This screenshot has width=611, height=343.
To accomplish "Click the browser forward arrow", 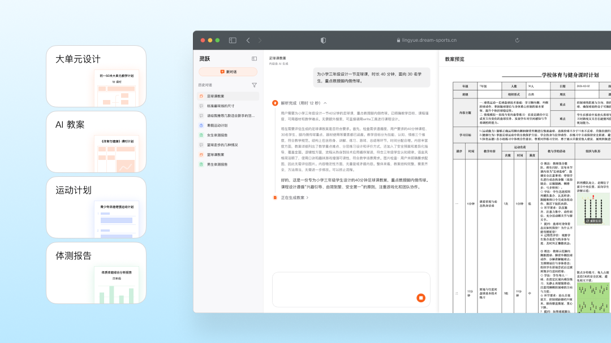I will pos(260,40).
